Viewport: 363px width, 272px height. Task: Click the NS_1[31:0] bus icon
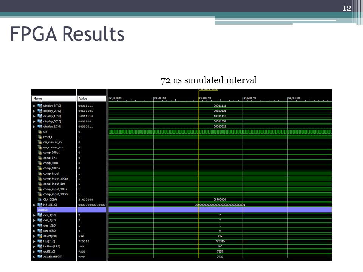tap(40, 205)
